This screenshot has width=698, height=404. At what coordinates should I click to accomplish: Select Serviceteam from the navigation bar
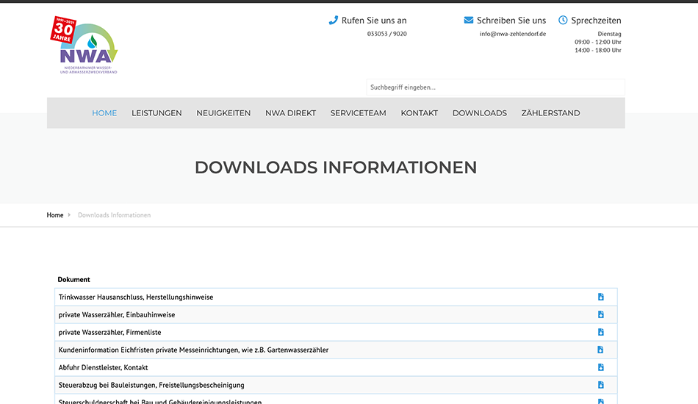(358, 113)
